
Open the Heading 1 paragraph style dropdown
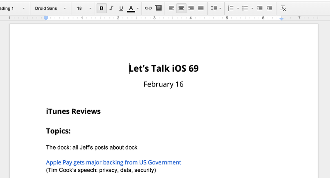pos(13,8)
